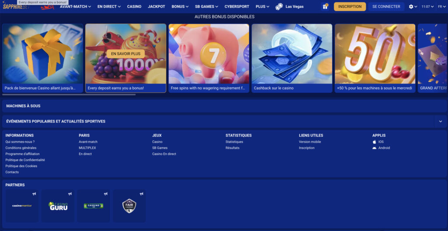The width and height of the screenshot is (448, 231).
Task: Click the Las Vegas dice icon
Action: pyautogui.click(x=279, y=7)
